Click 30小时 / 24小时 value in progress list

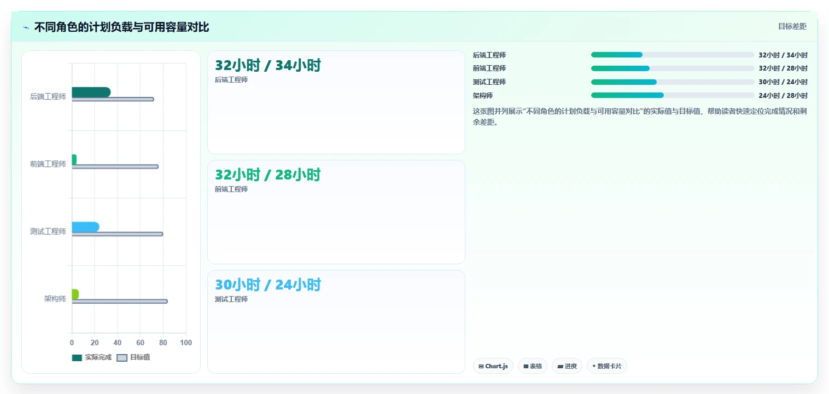coord(783,82)
